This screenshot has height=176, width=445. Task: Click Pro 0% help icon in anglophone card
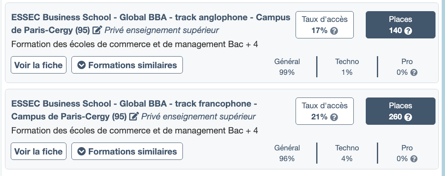414,72
